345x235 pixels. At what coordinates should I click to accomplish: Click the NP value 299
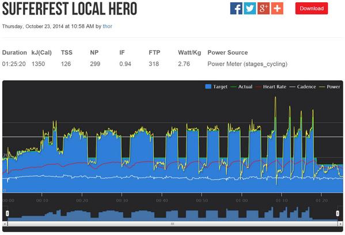click(95, 64)
